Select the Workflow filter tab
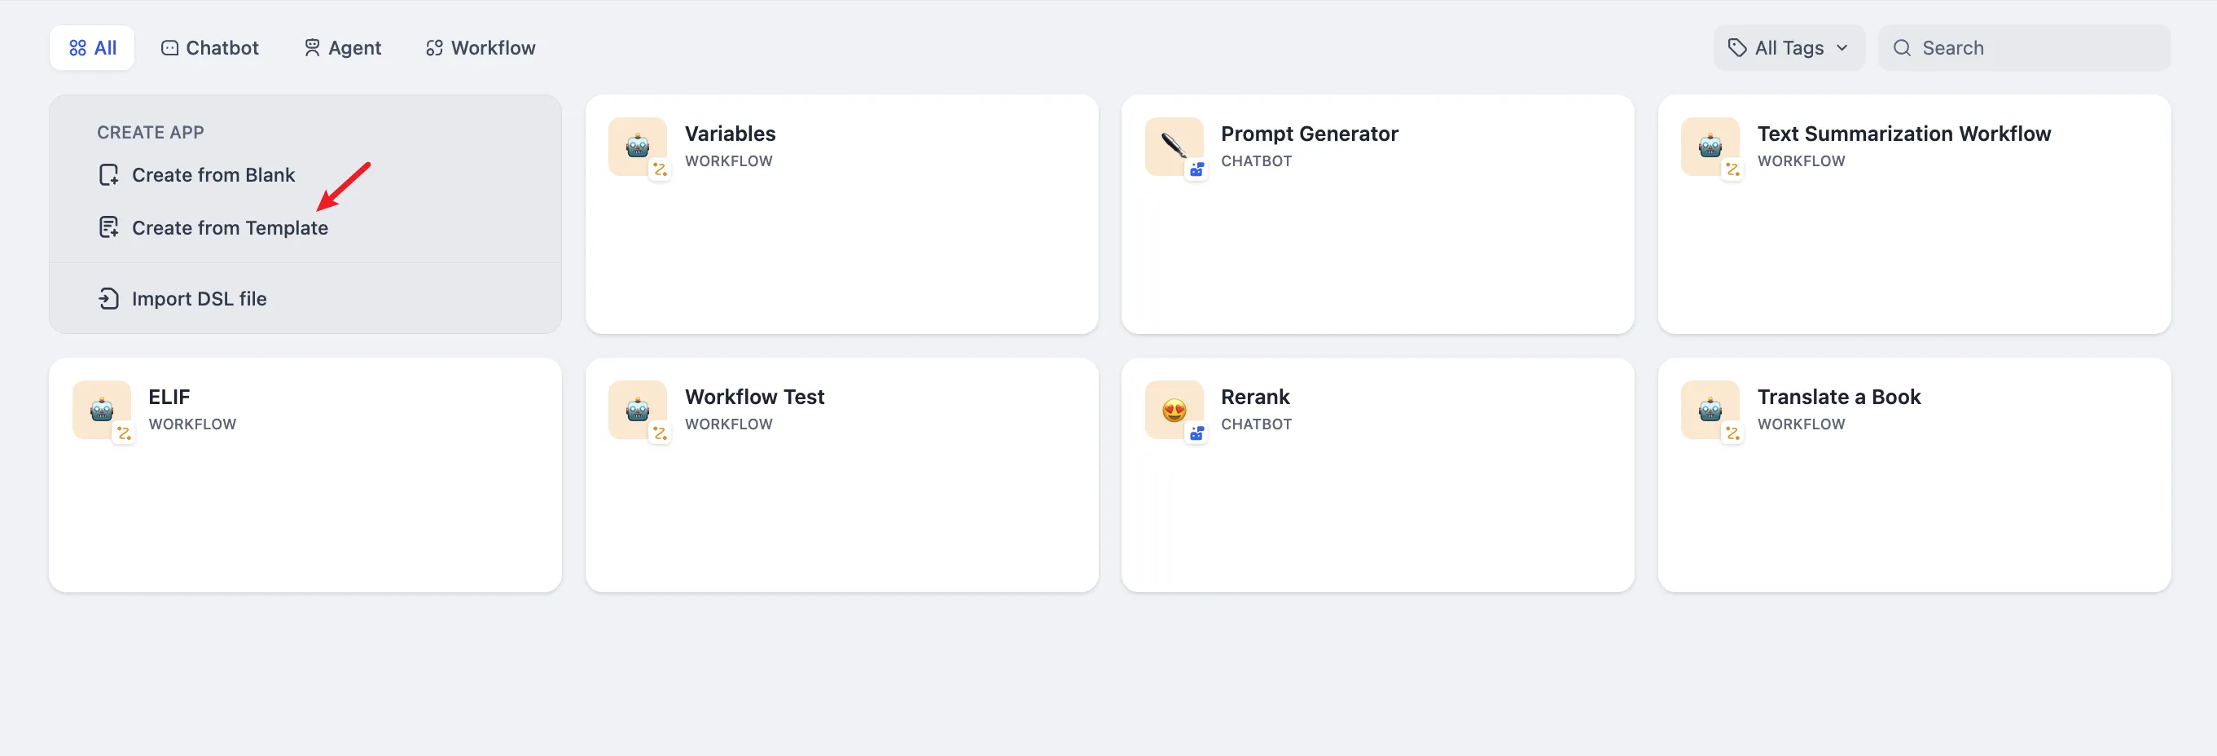The image size is (2217, 756). point(481,48)
